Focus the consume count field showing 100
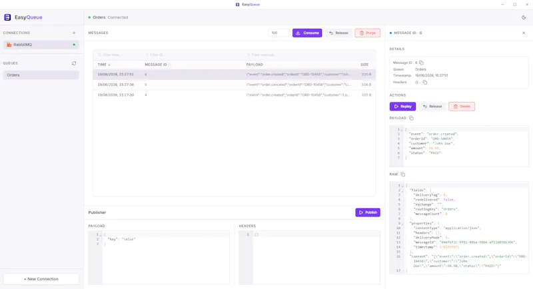 coord(278,33)
